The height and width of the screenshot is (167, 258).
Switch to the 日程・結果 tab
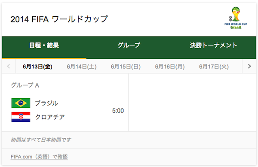click(x=44, y=46)
